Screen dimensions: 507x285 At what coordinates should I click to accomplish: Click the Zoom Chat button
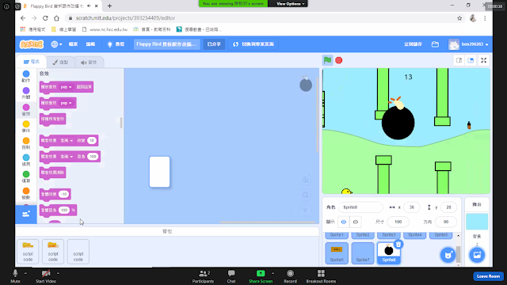[x=231, y=276]
